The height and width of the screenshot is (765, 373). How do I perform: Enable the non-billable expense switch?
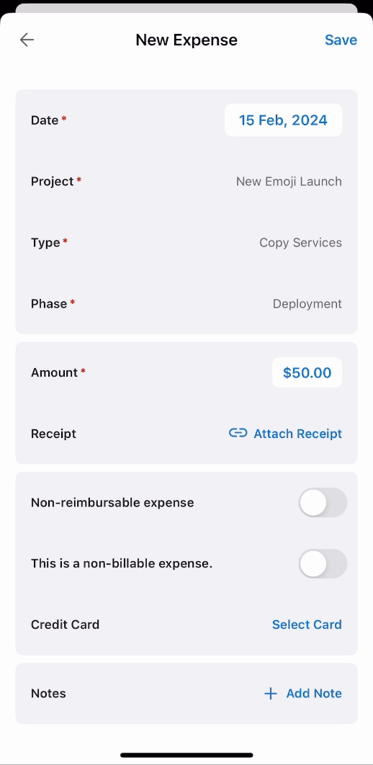pos(323,563)
